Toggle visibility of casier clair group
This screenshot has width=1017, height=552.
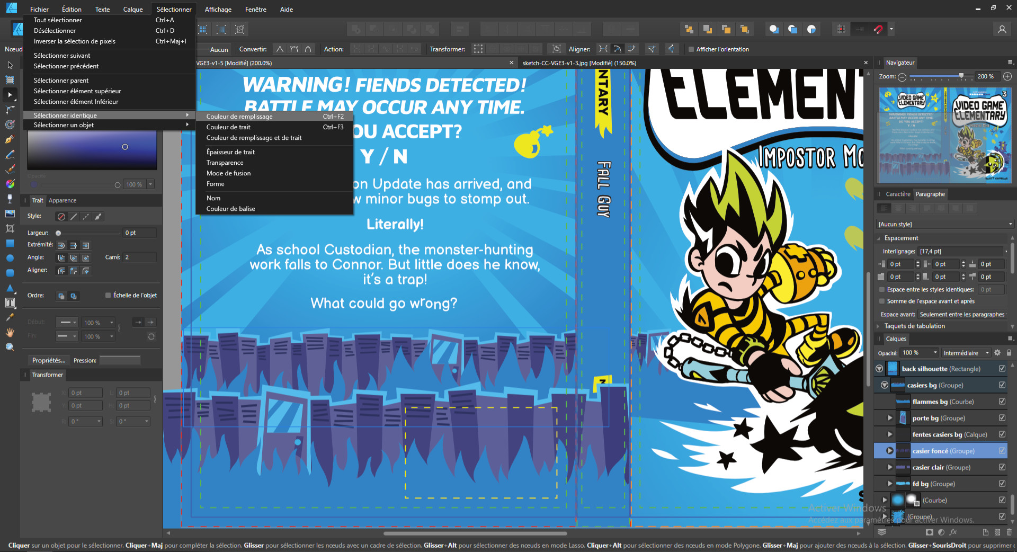pyautogui.click(x=1002, y=467)
